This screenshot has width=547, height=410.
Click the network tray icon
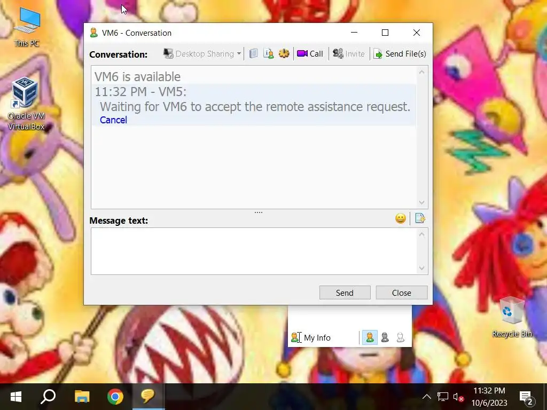coord(443,397)
